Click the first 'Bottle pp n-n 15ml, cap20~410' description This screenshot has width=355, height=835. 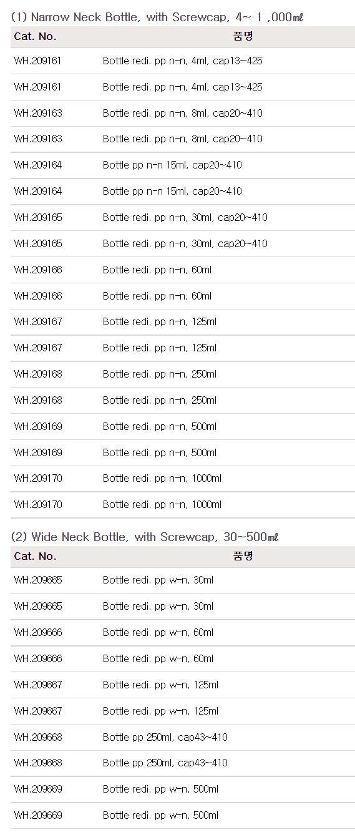click(x=172, y=165)
